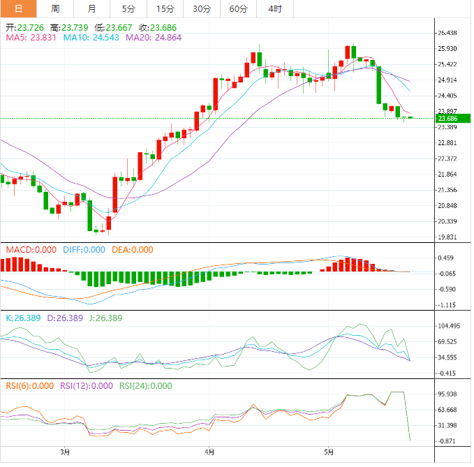
Task: Switch to the 月 monthly tab
Action: [92, 9]
